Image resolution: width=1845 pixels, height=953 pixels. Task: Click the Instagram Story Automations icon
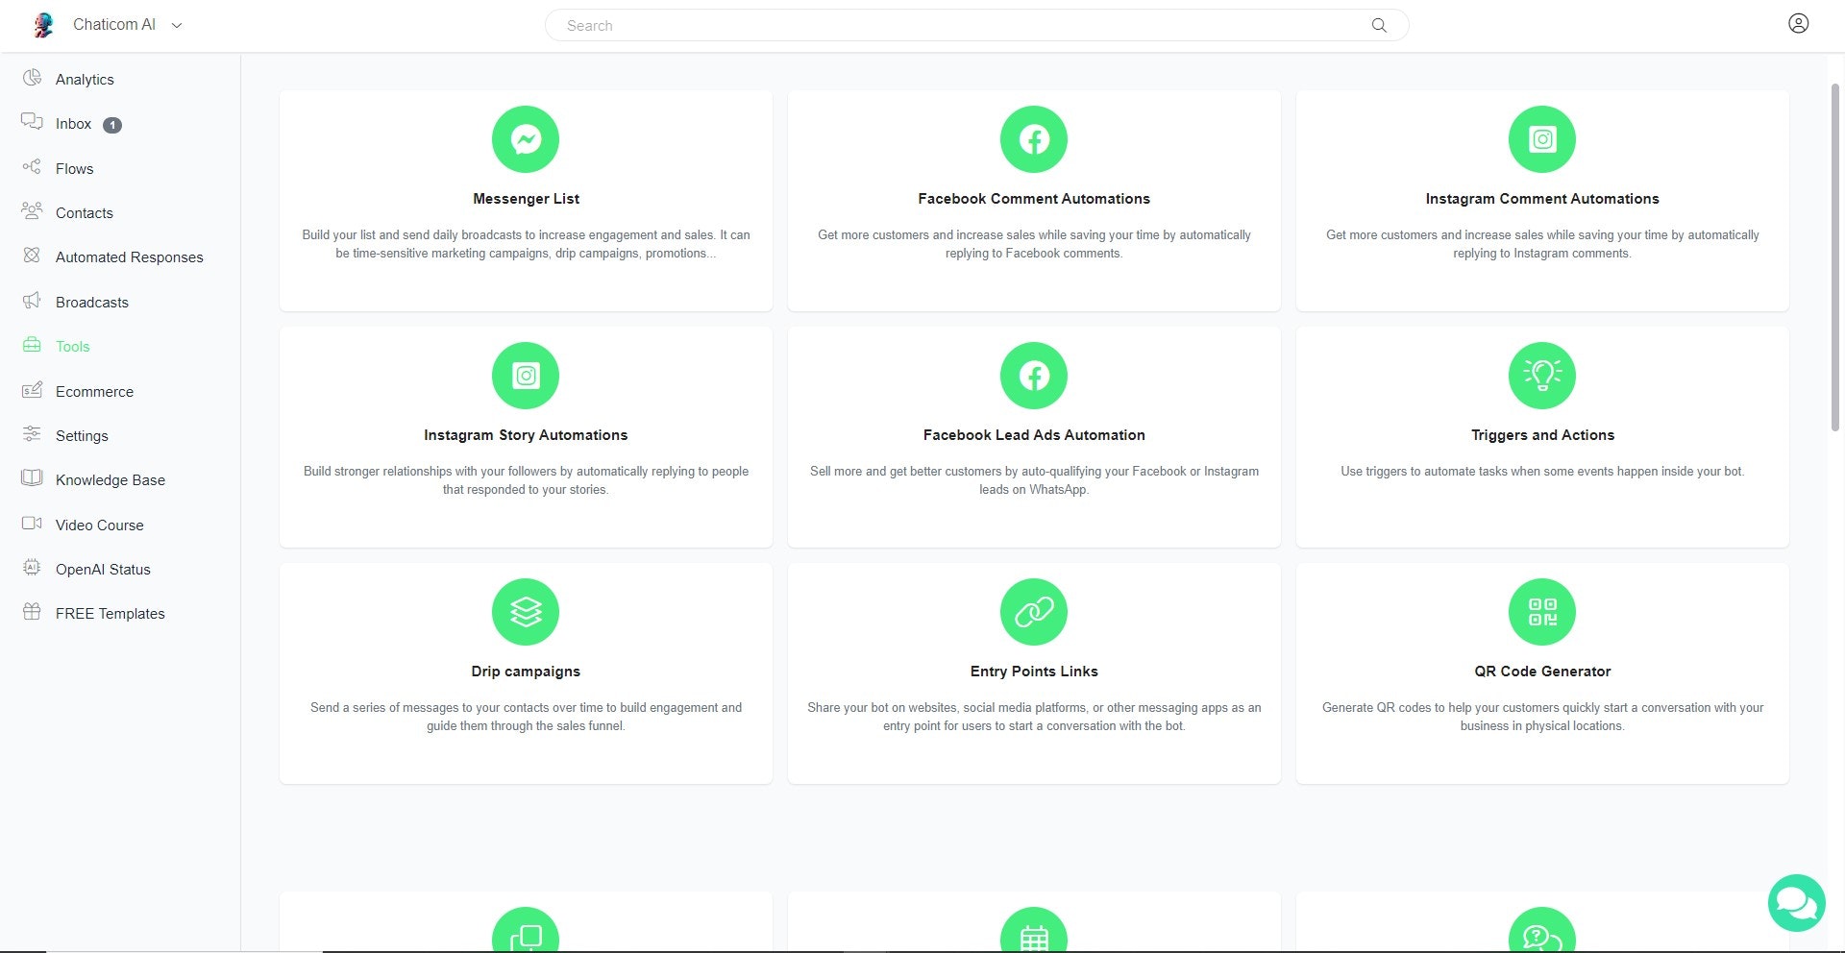click(x=526, y=376)
